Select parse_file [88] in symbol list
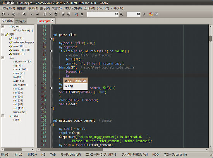The image size is (213, 158). (x=21, y=50)
